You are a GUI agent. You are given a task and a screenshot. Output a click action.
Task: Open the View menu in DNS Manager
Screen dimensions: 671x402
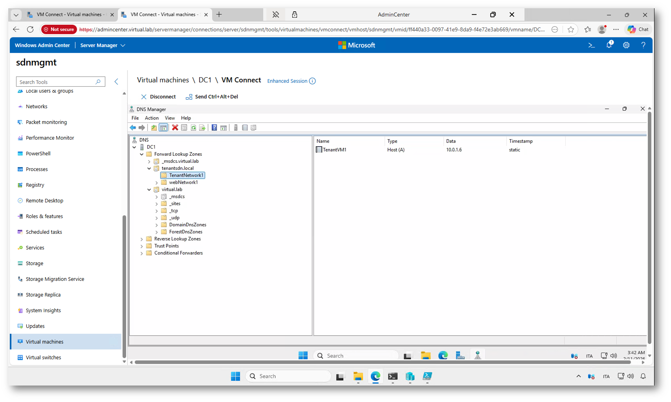pyautogui.click(x=170, y=118)
